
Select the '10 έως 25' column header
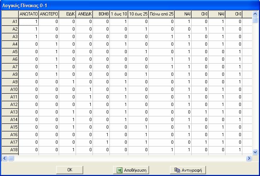138,14
